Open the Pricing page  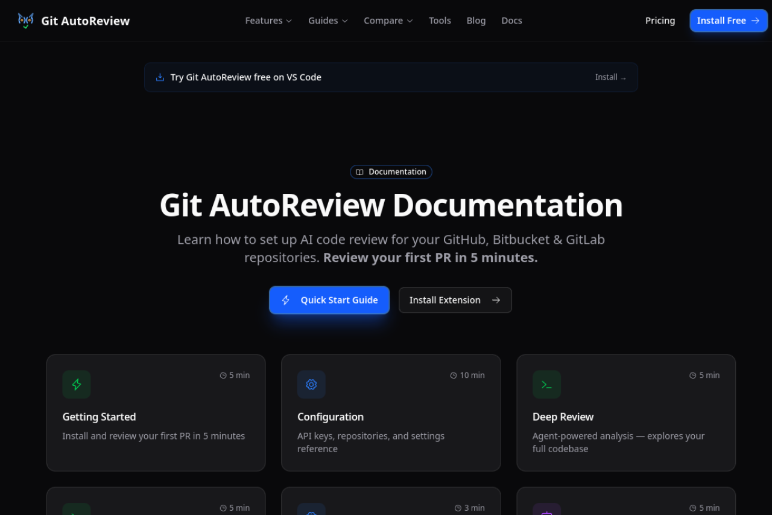(x=660, y=20)
